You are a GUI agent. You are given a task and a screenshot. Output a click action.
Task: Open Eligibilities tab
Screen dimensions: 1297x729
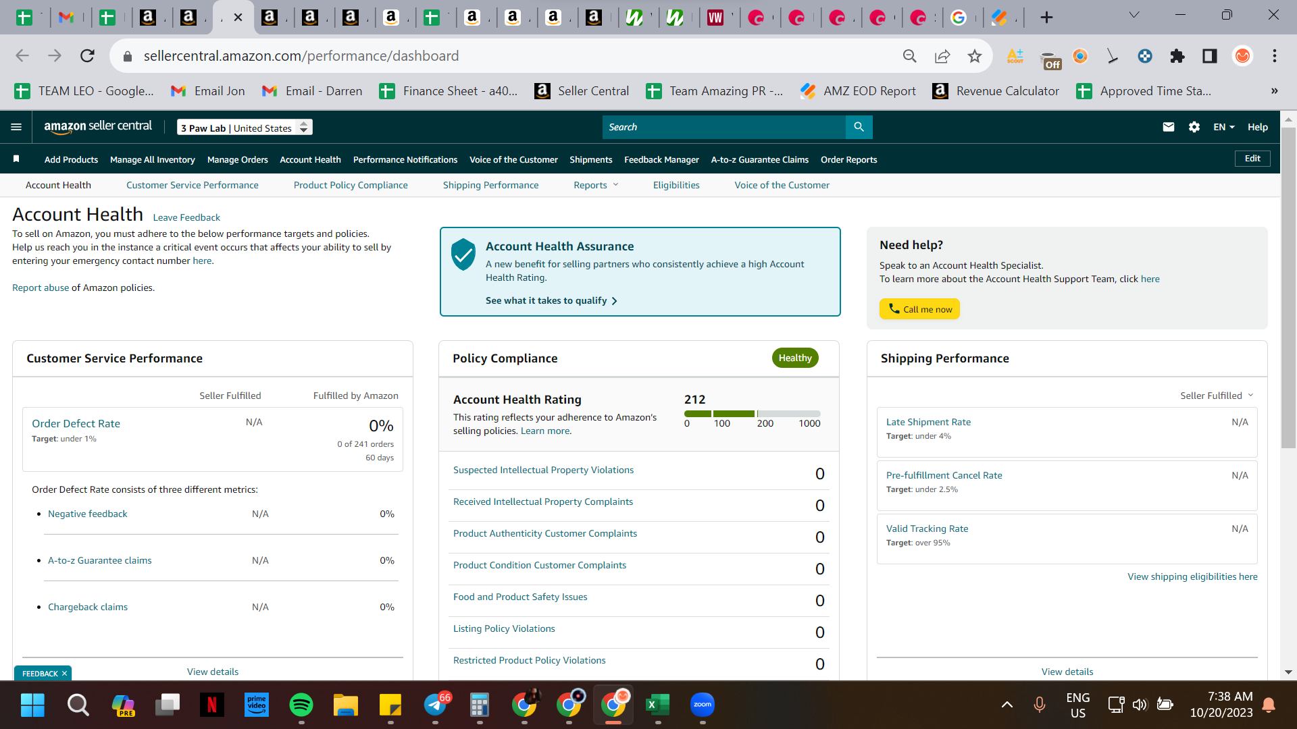[676, 185]
